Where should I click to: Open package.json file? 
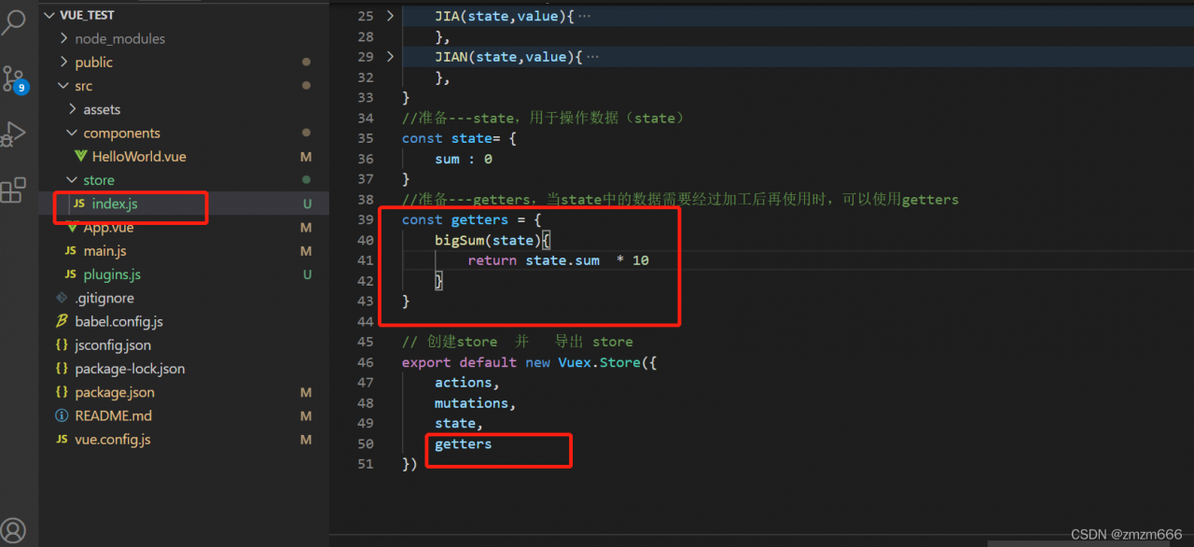115,392
